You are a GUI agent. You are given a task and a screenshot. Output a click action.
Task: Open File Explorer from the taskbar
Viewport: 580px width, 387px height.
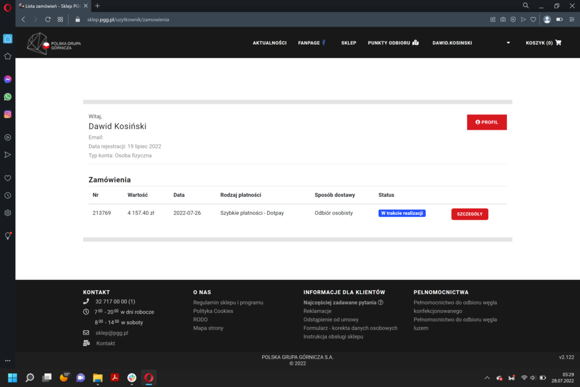(97, 377)
